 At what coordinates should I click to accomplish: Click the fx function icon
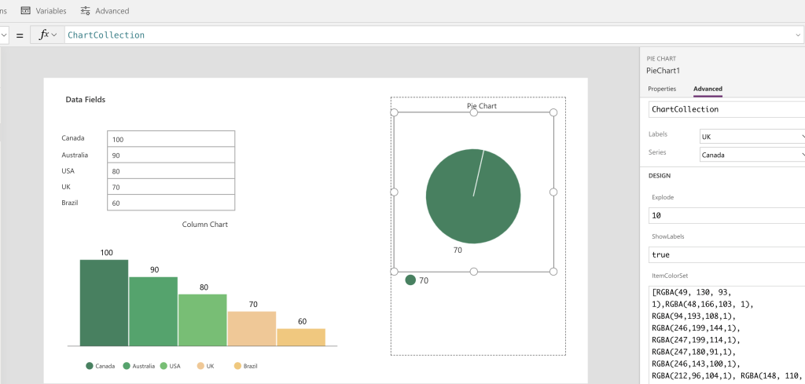click(44, 35)
